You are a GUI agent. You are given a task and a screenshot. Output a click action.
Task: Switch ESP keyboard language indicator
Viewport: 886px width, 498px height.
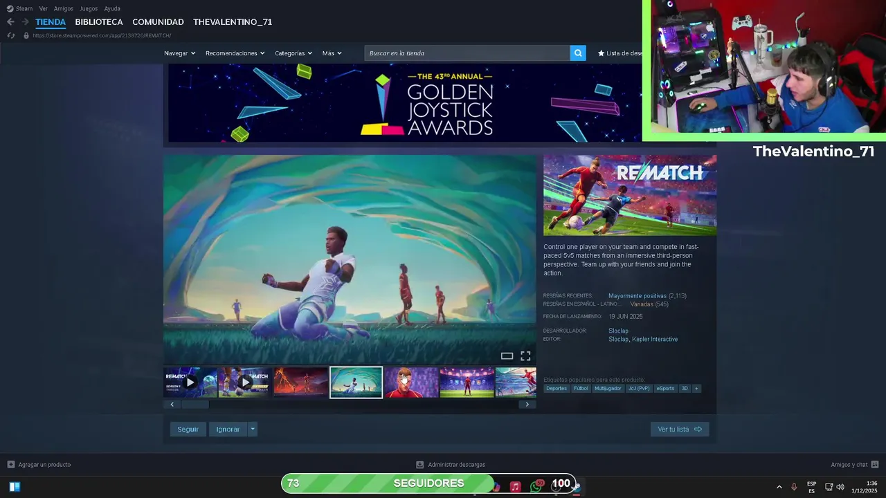(x=811, y=487)
